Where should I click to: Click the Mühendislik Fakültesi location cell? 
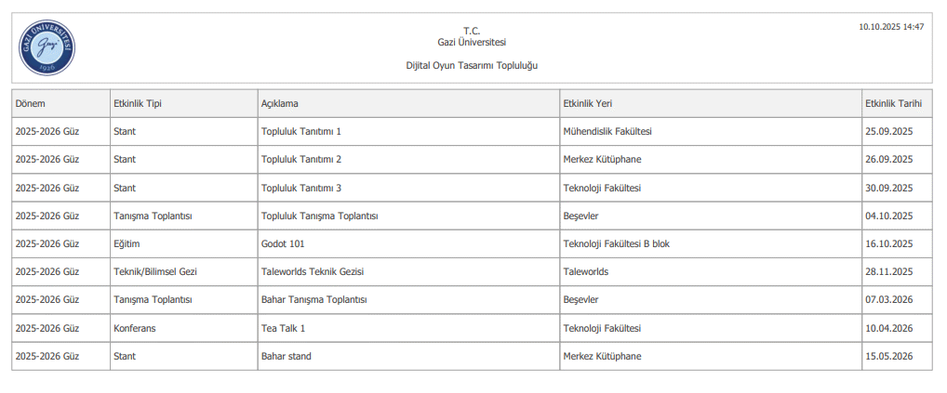[607, 132]
